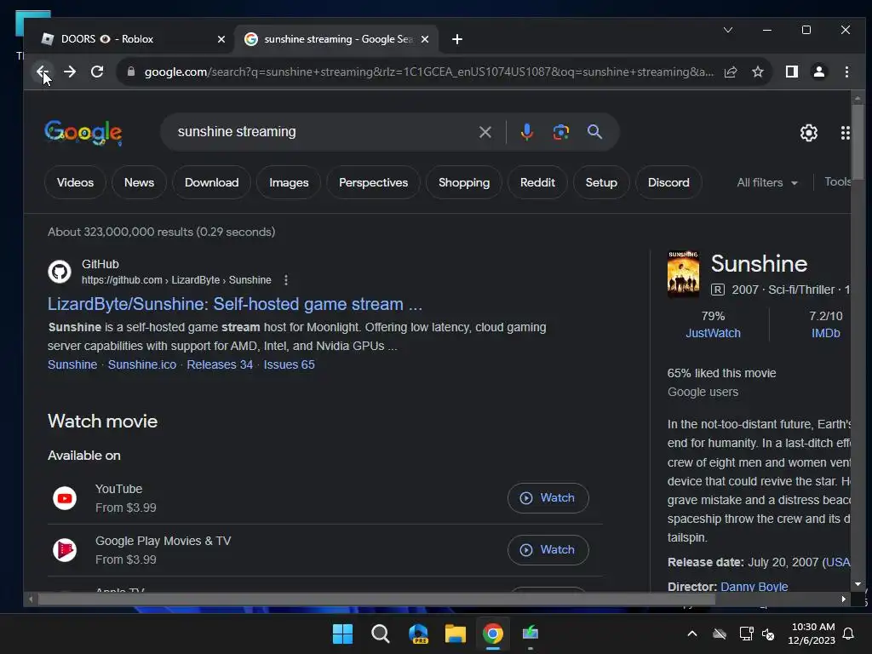Open the LizardByte/Sunshine result title
The image size is (872, 654).
coord(235,304)
